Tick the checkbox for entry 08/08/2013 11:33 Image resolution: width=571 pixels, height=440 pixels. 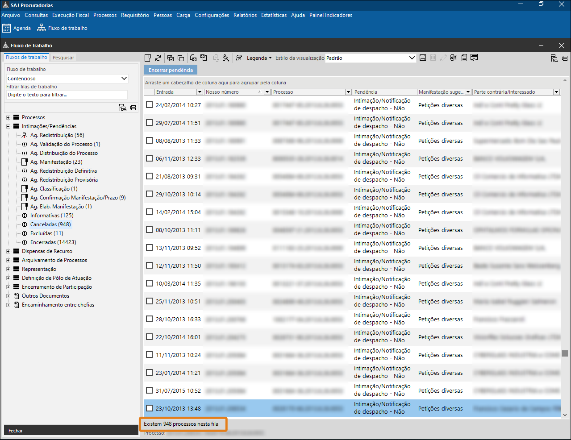150,141
